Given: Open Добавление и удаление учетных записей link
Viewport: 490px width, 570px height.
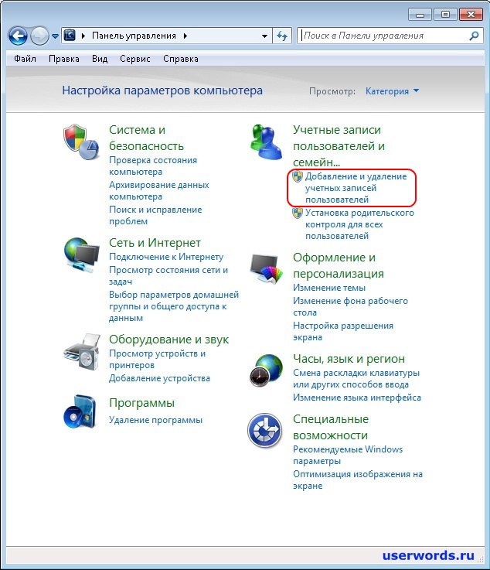Looking at the screenshot, I should [x=356, y=188].
